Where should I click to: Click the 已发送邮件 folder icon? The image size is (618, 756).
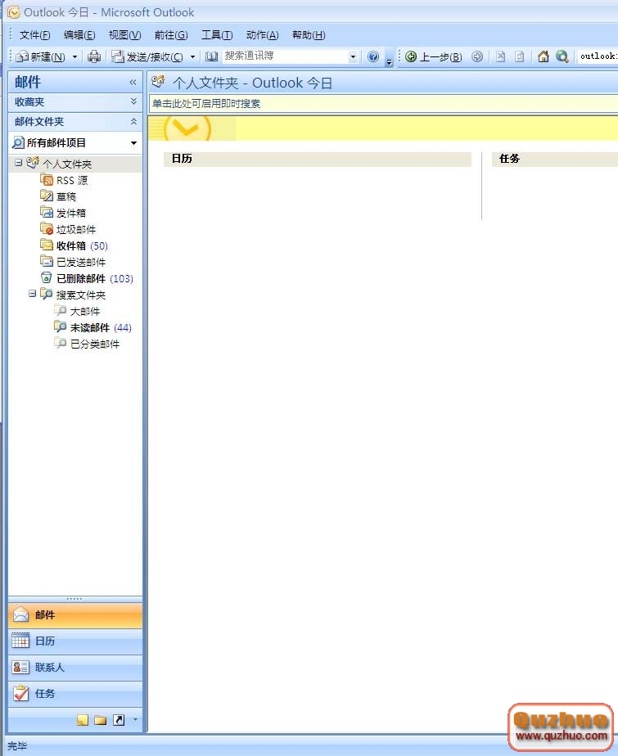pyautogui.click(x=47, y=261)
